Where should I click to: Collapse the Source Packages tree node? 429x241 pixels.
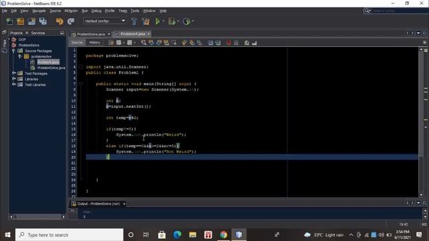coord(13,51)
